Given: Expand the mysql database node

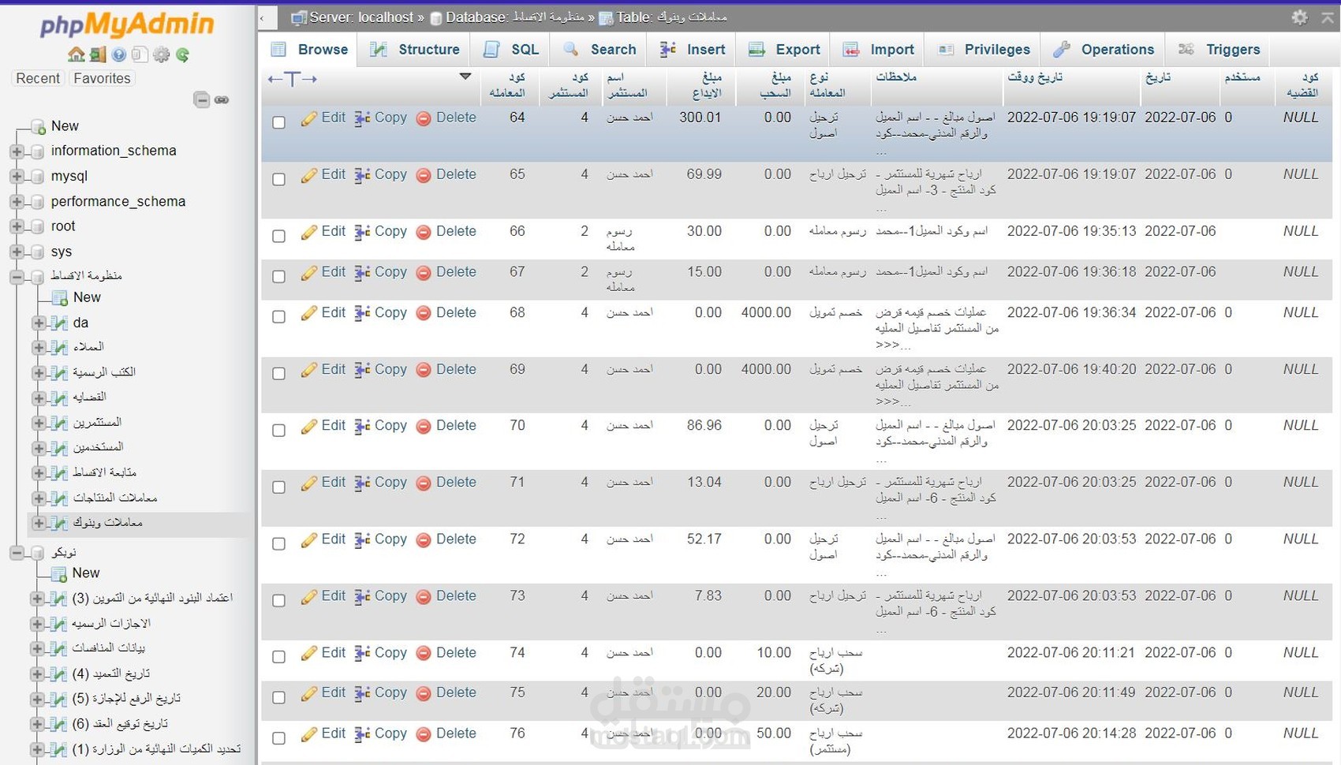Looking at the screenshot, I should pyautogui.click(x=17, y=176).
